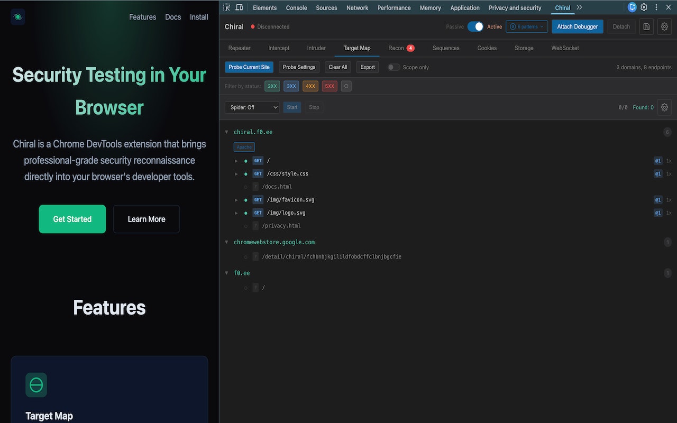Screen dimensions: 677x423
Task: Open the Docs link in page nav
Action: click(173, 17)
